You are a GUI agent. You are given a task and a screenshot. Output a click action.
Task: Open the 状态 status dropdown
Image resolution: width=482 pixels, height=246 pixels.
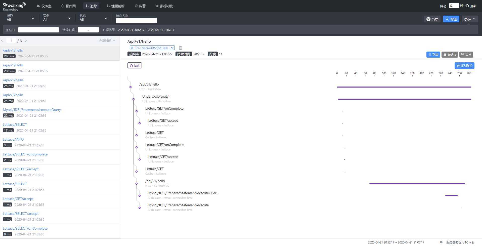coord(93,18)
